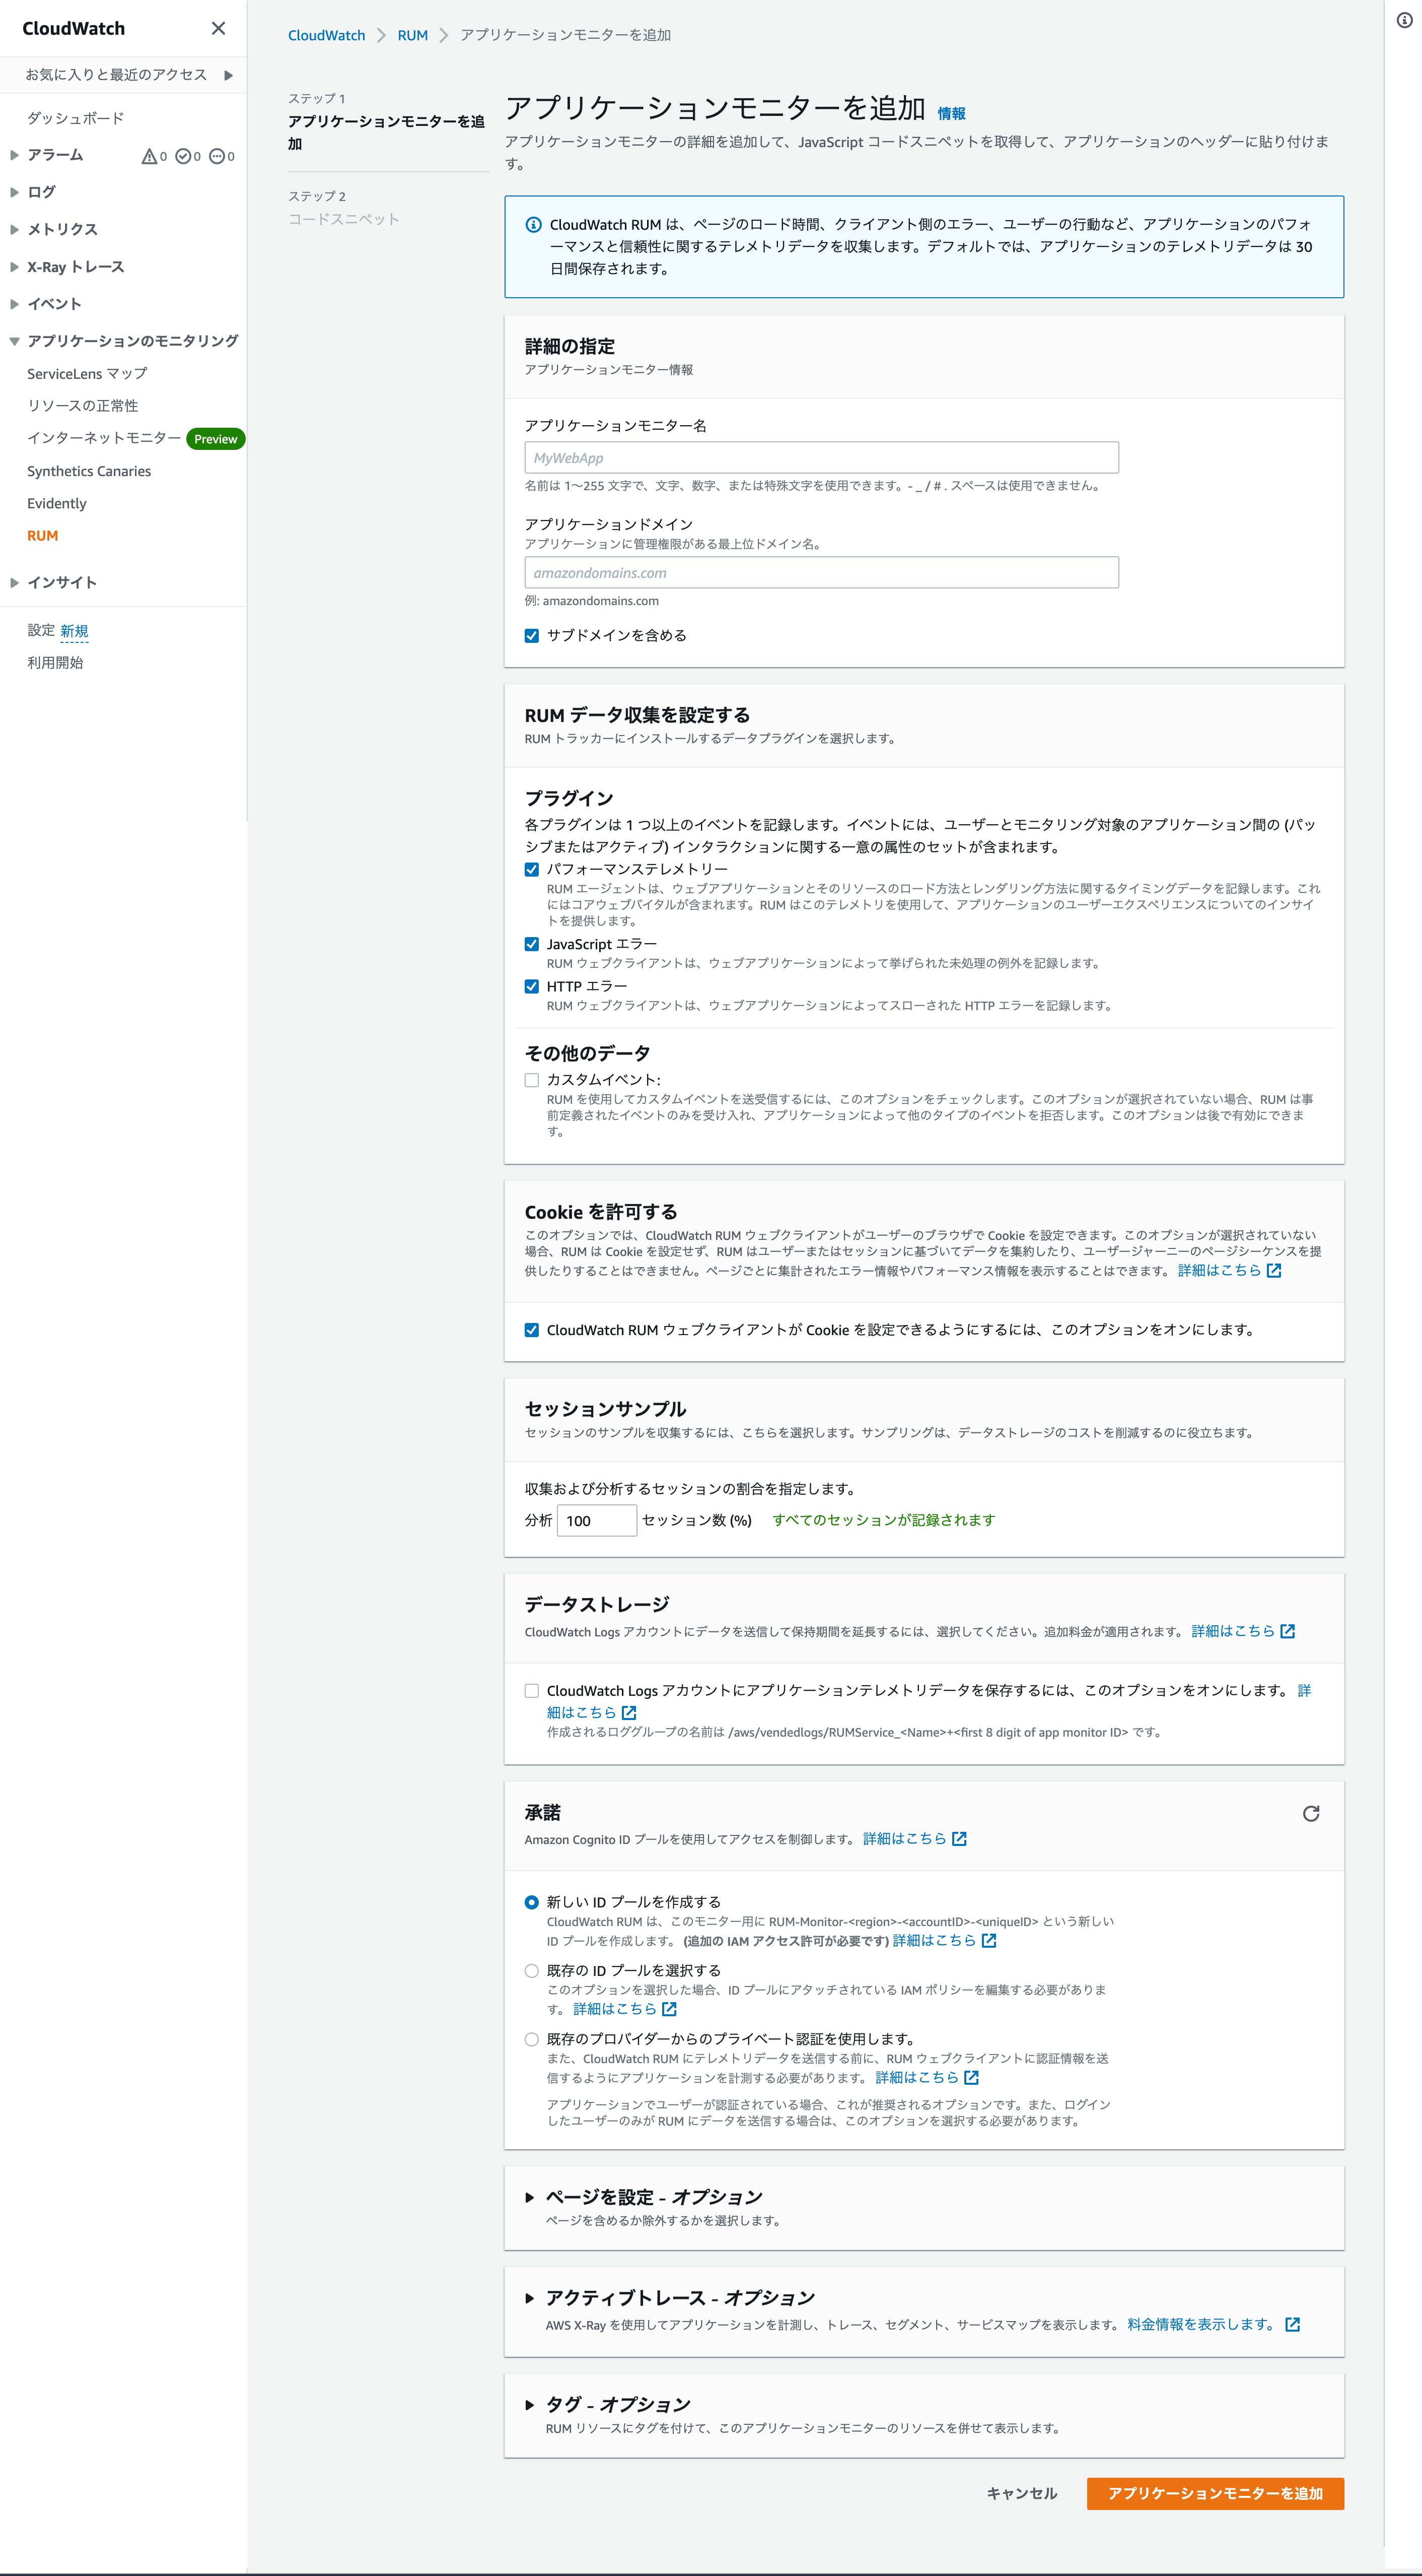
Task: Open Evidently in the sidebar
Action: pyautogui.click(x=57, y=503)
